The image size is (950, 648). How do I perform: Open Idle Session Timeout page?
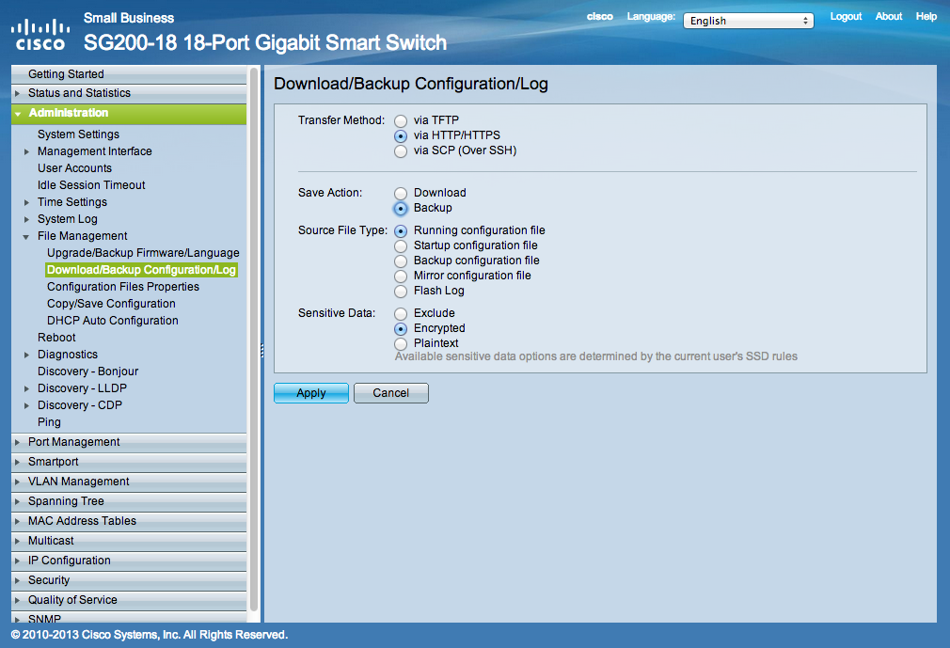(91, 184)
